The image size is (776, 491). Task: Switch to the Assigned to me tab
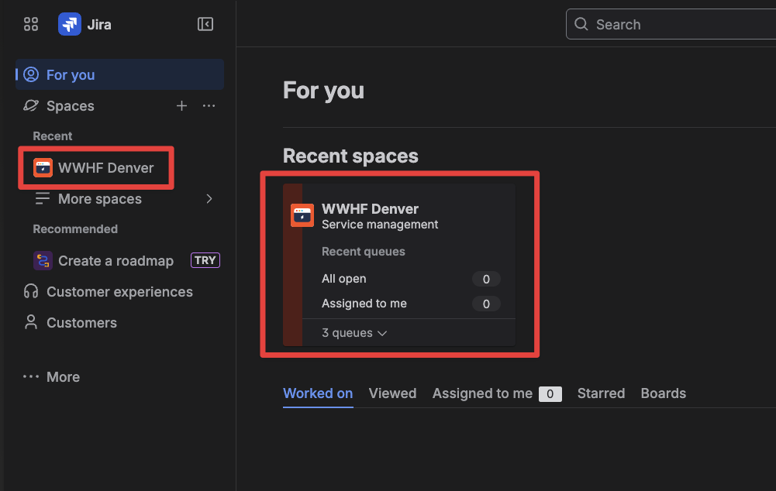click(x=497, y=393)
